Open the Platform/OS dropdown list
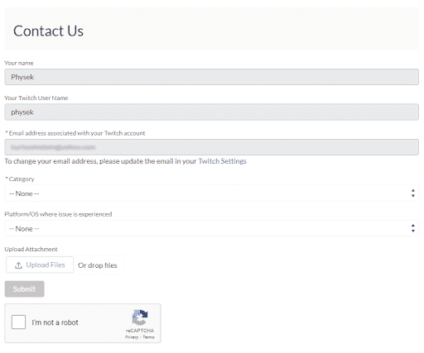424x353 pixels. 211,228
